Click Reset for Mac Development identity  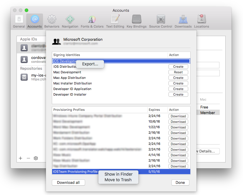[178, 72]
